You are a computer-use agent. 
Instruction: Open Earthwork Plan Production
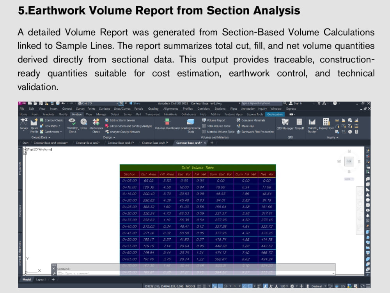[255, 132]
